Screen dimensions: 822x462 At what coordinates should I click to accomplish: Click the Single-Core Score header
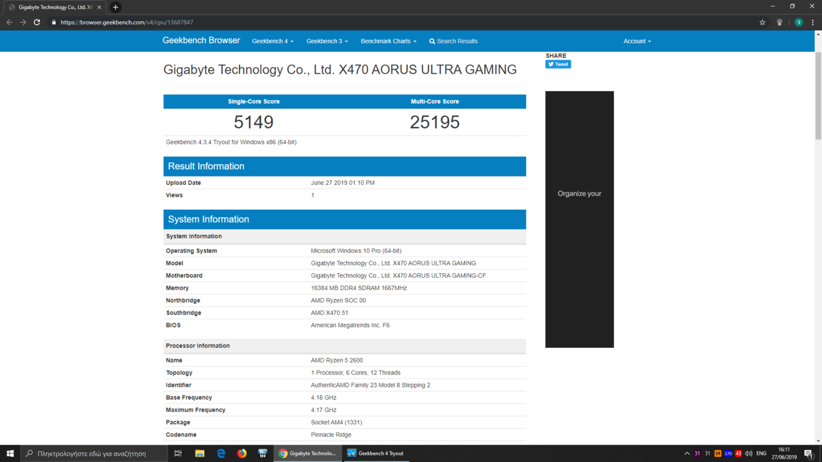click(x=254, y=101)
